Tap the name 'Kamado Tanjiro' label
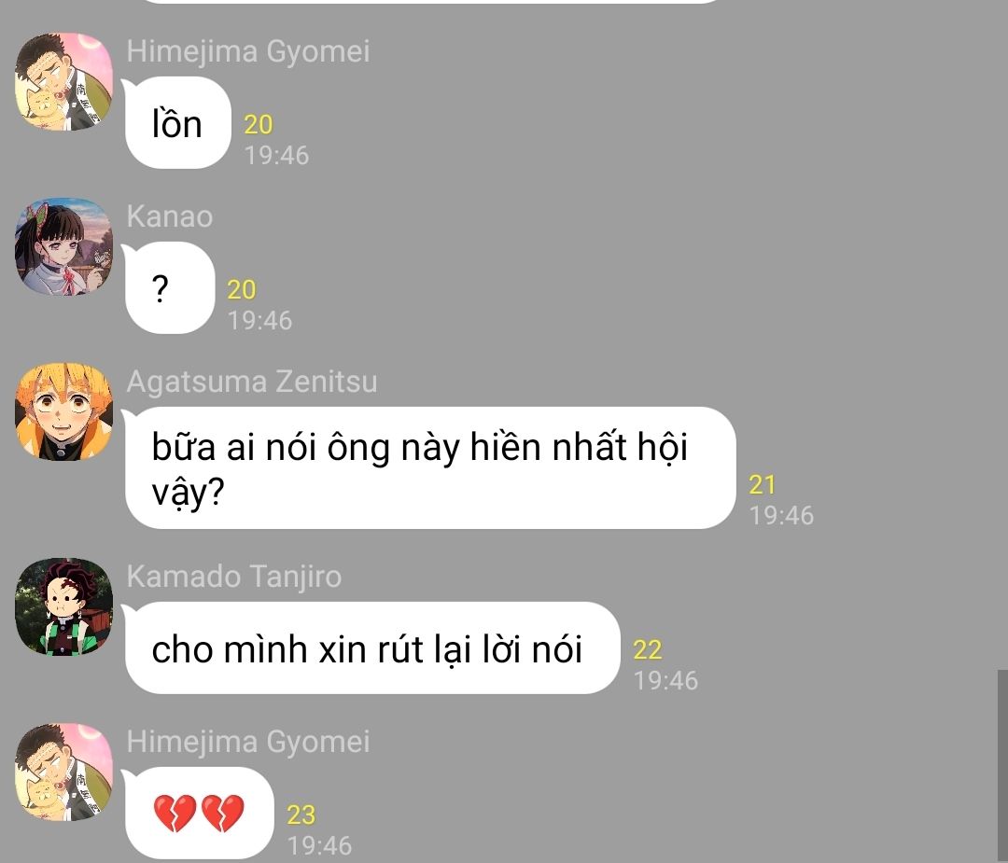Screen dimensions: 1008x863 [233, 577]
